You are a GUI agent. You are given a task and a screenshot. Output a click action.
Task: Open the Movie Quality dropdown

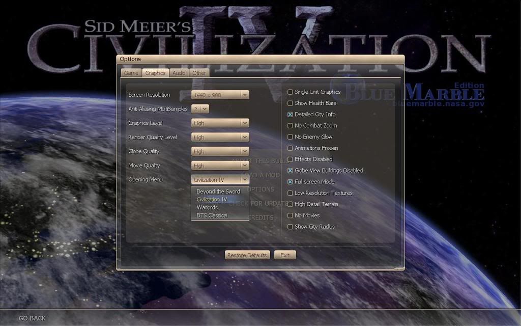[220, 166]
